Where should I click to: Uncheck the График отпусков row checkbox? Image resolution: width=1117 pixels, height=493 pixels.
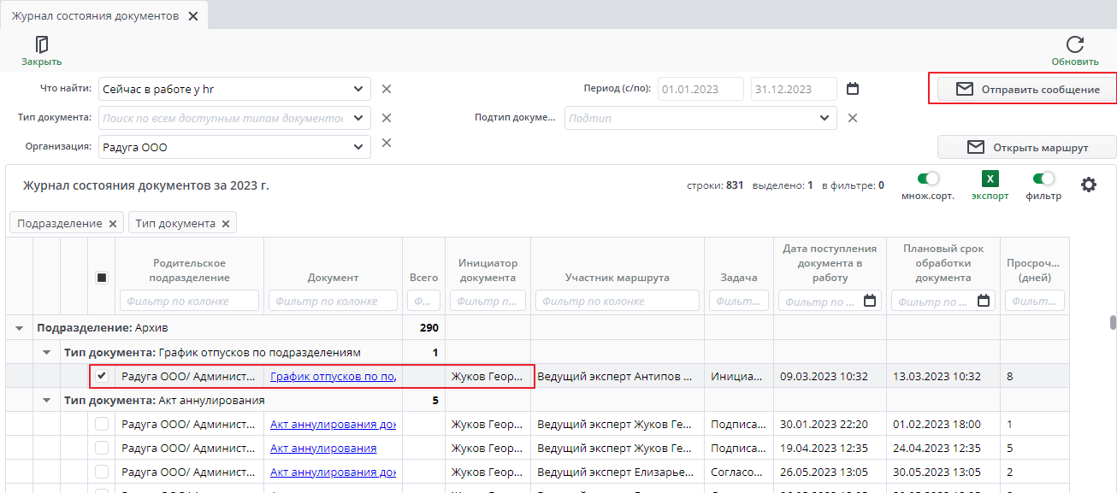[102, 376]
